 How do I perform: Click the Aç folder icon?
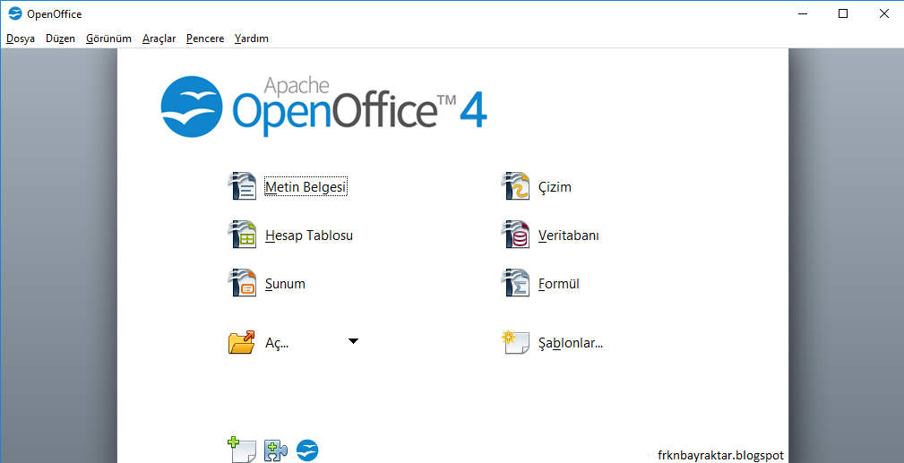tap(242, 342)
